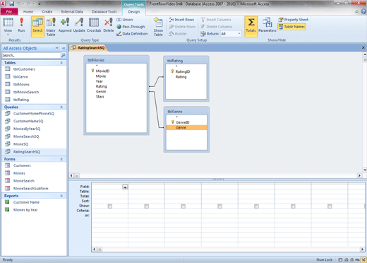Check the Show box in fourth grid column
Viewport: 367px width, 263px height.
219,206
